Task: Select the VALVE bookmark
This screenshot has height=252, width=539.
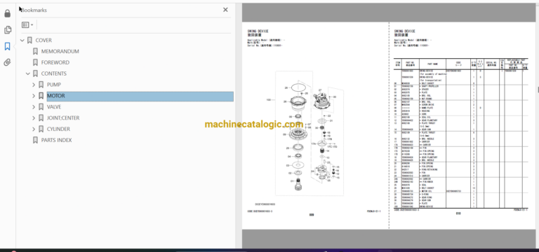Action: pos(54,107)
